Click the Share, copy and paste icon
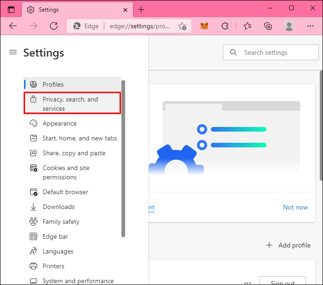 tap(33, 153)
